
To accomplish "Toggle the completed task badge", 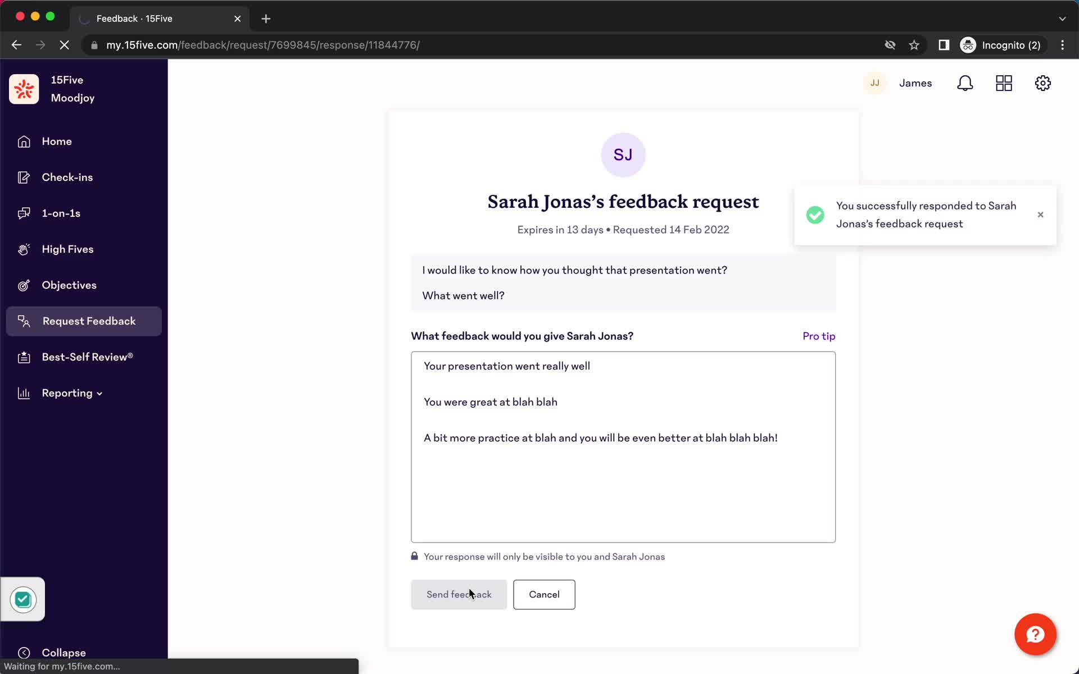I will click(22, 599).
